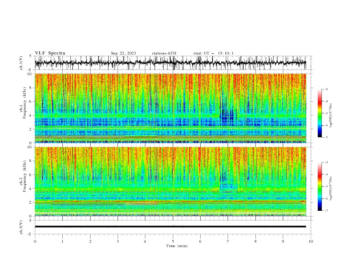Click the "6" tick label on the time axis
This screenshot has height=271, width=350.
(200, 241)
